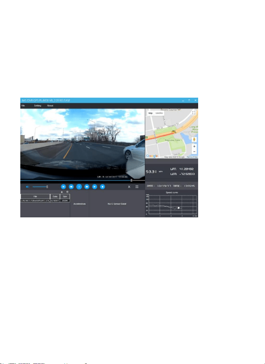Click the yellow car marker on map
Viewport: 265px width, 364px height.
point(174,132)
